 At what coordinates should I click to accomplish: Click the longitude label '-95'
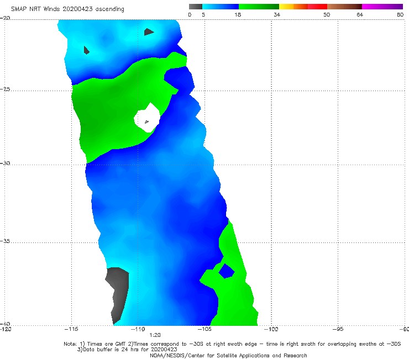point(338,329)
